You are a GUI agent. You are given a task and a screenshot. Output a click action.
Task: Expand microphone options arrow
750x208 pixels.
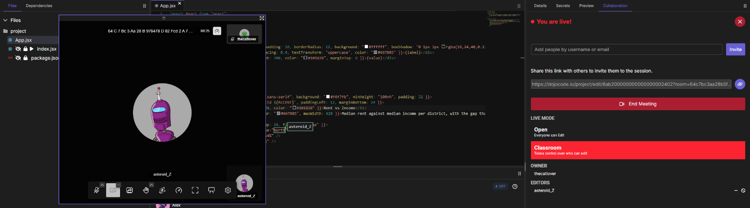click(x=102, y=185)
